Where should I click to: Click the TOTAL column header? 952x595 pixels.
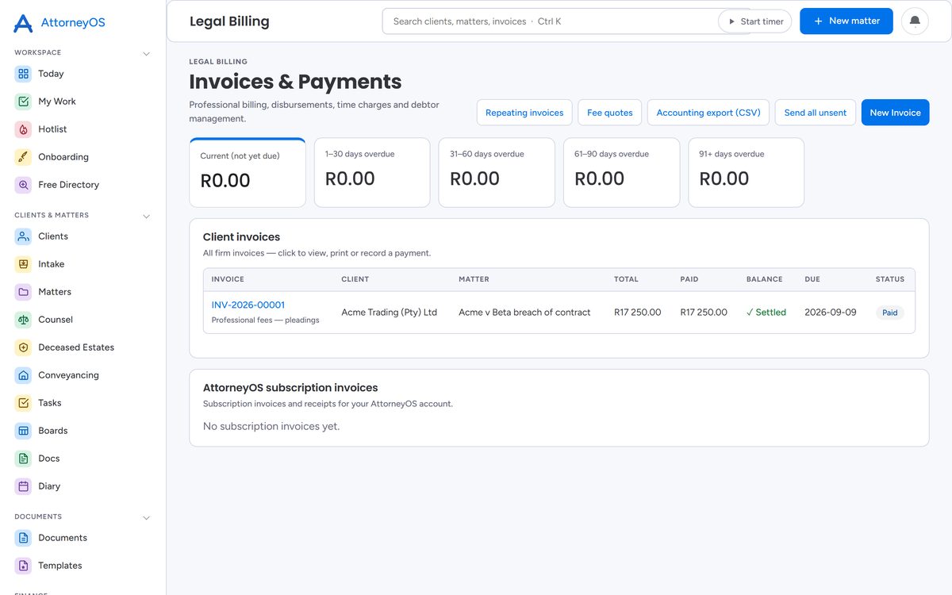tap(626, 279)
